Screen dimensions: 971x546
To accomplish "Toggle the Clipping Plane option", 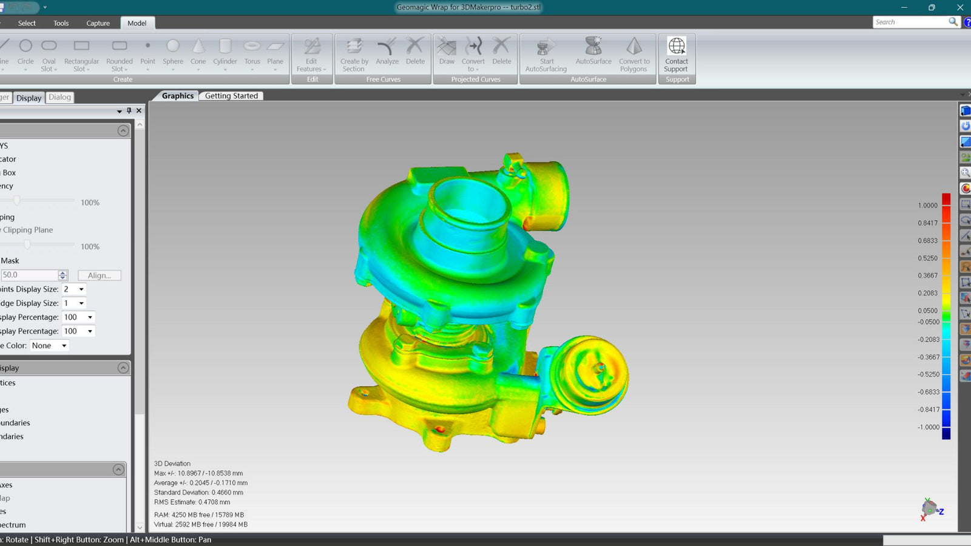I will click(27, 230).
